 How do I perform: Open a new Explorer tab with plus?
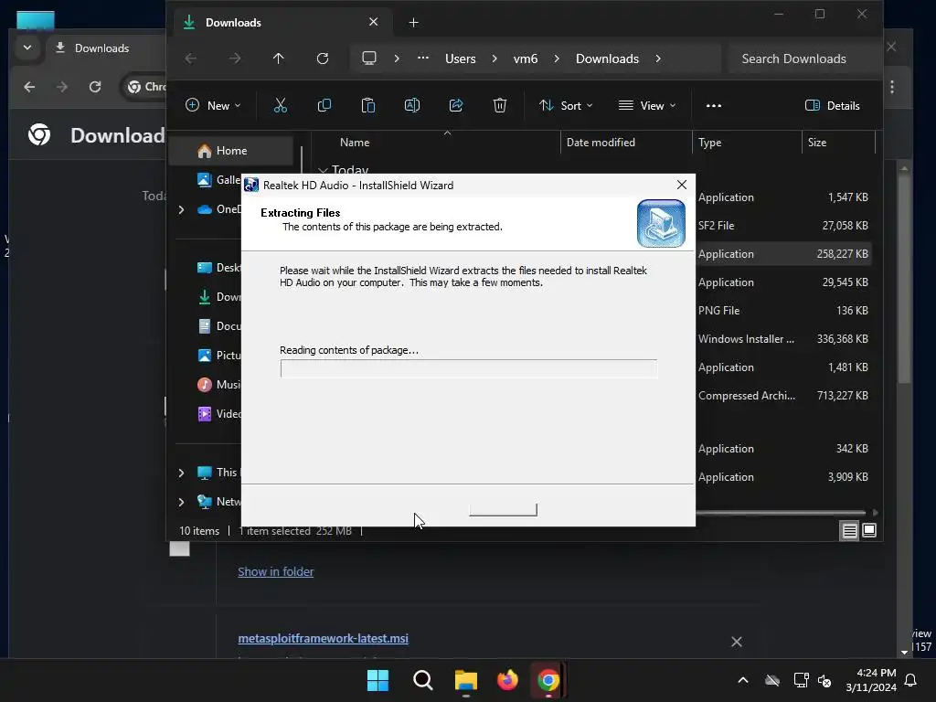point(414,23)
